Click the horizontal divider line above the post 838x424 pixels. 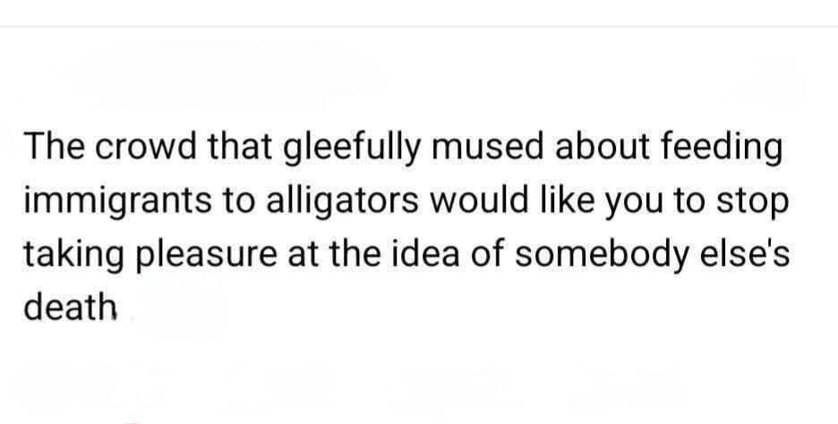pyautogui.click(x=419, y=26)
